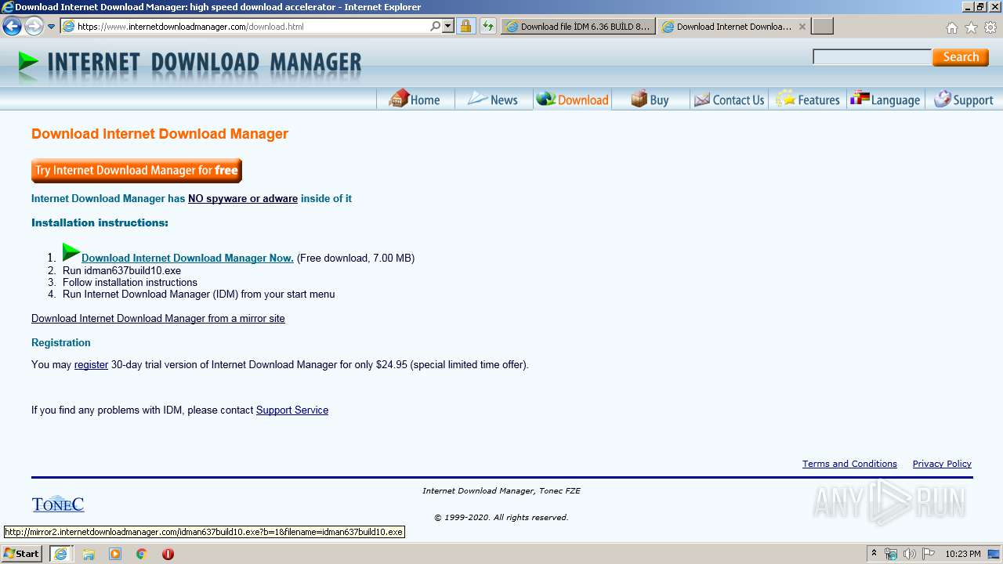Open the 'Privacy Policy' link
This screenshot has height=564, width=1003.
click(x=942, y=464)
